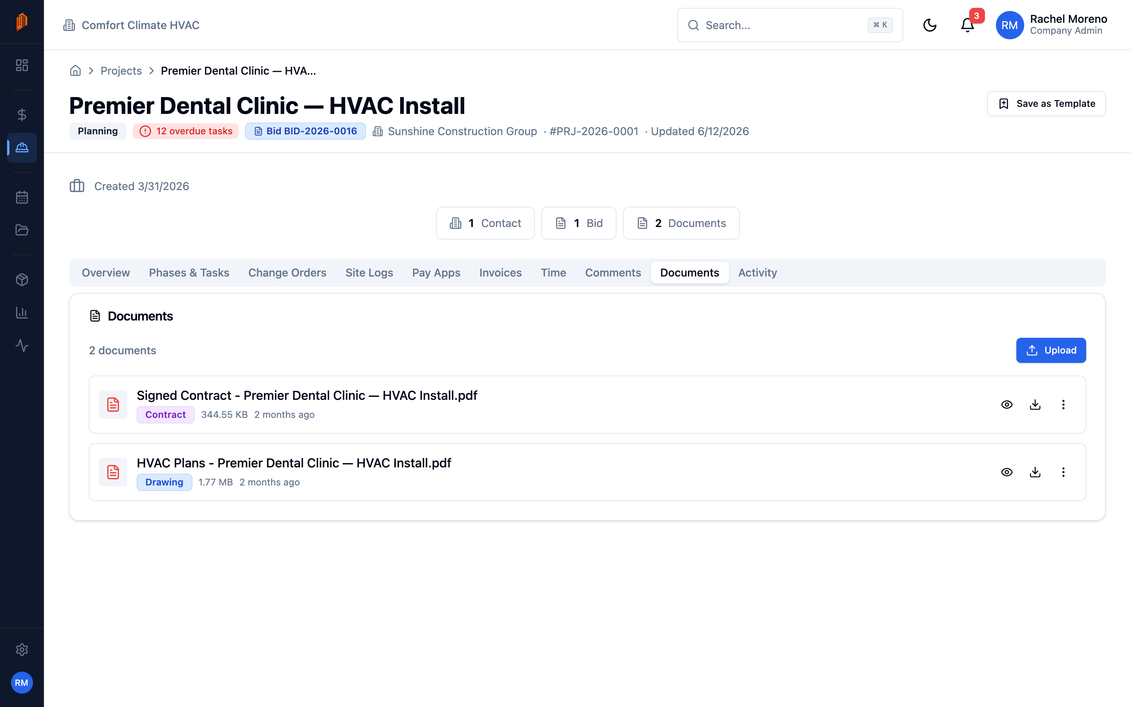
Task: Go to Projects breadcrumb link
Action: pyautogui.click(x=121, y=71)
